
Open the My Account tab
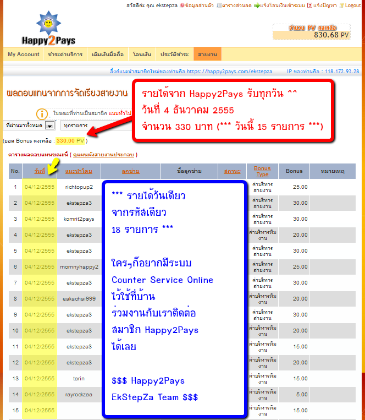tap(24, 54)
